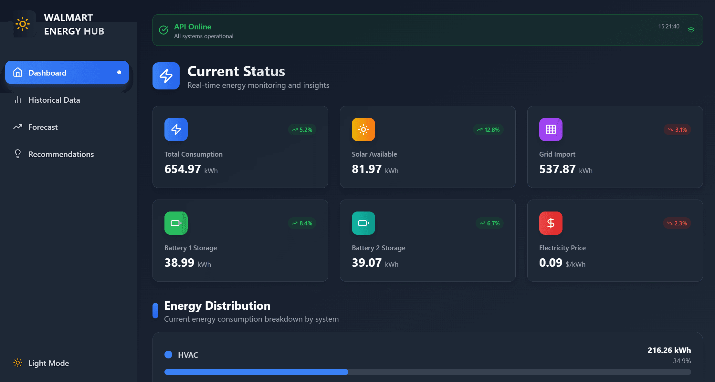This screenshot has height=382, width=715.
Task: Click the 6.7% Battery 2 trend badge
Action: point(489,223)
